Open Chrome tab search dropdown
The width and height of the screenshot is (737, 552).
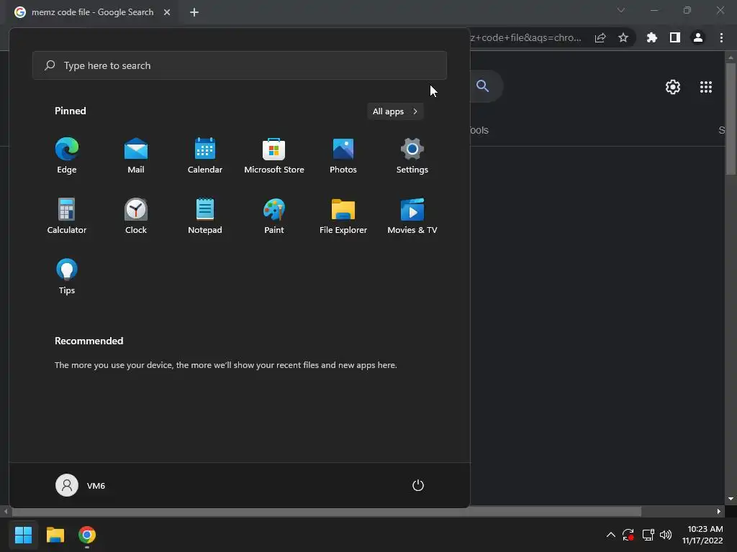[621, 10]
